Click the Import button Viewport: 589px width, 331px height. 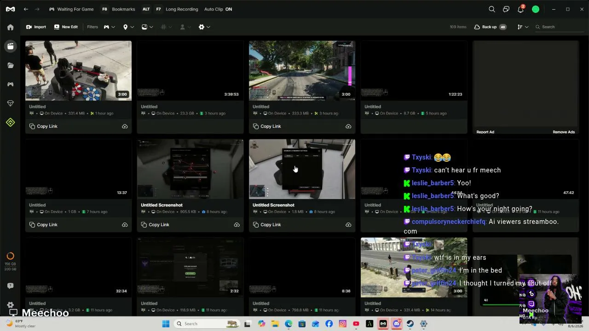36,27
